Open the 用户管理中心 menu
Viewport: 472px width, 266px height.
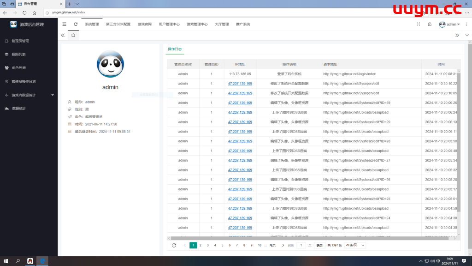point(169,24)
